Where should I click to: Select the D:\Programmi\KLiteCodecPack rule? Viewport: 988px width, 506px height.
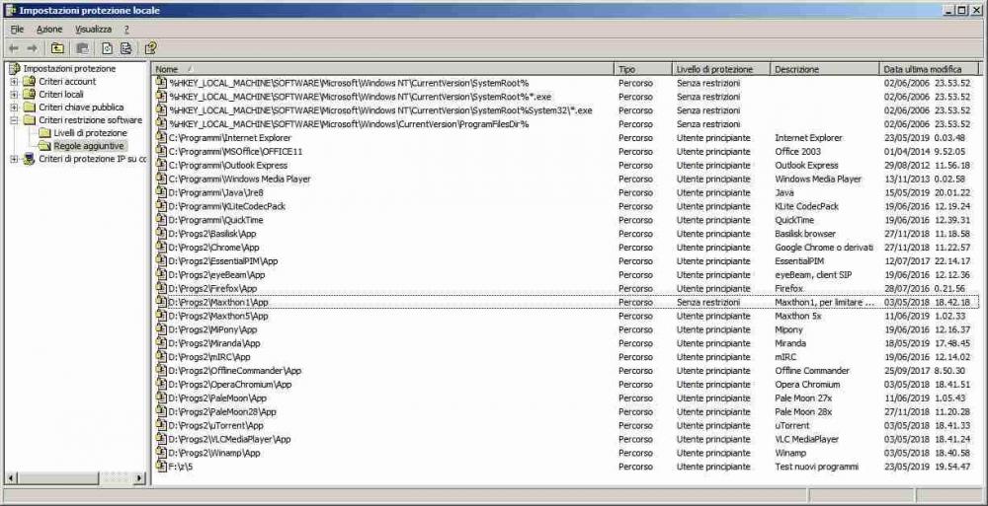[x=227, y=206]
